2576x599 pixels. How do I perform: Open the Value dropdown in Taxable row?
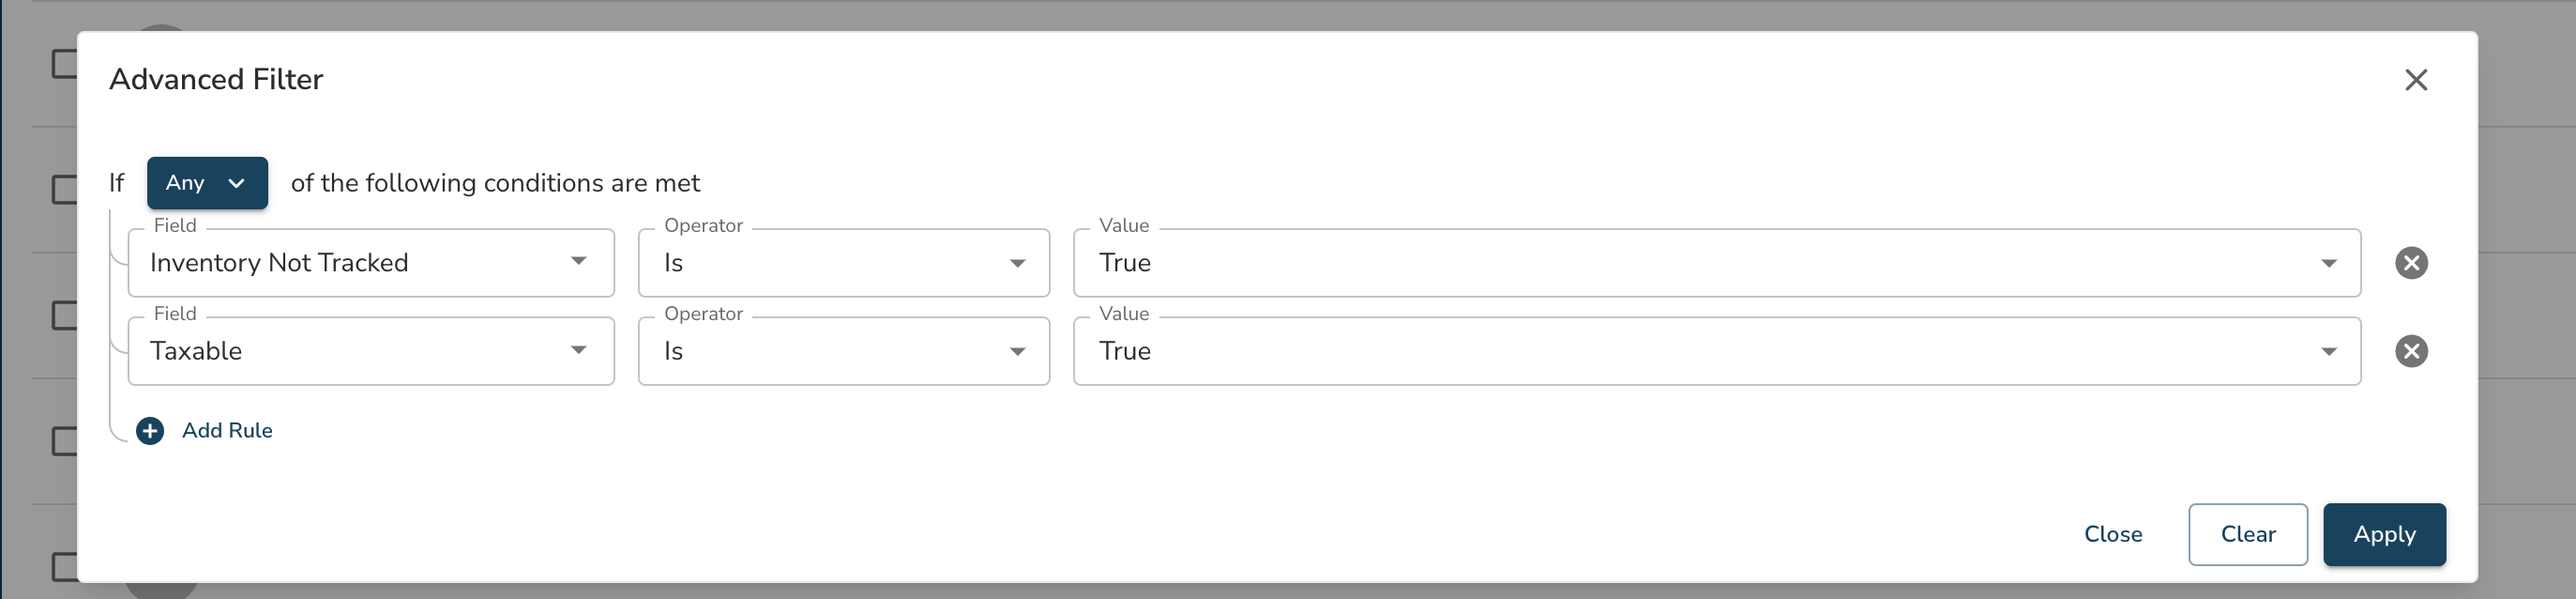pyautogui.click(x=1717, y=351)
